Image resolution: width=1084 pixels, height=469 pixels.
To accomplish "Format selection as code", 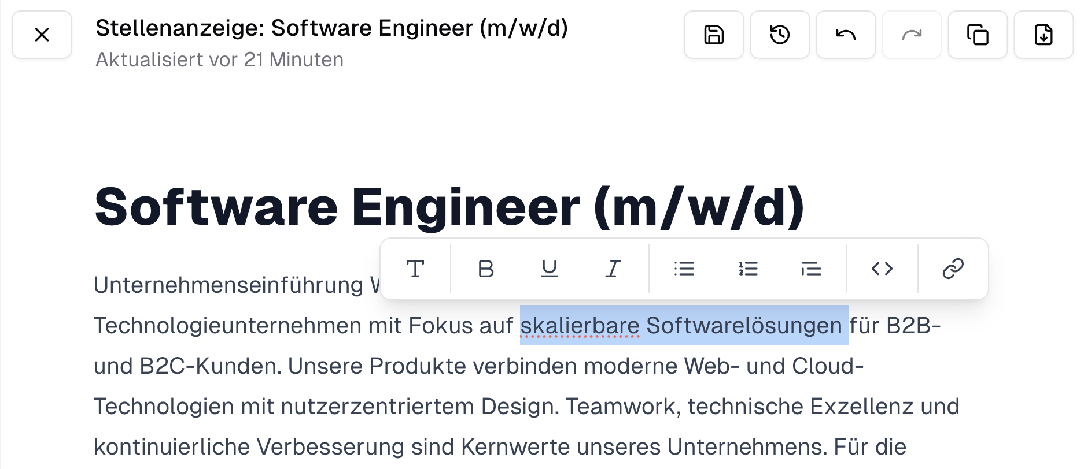I will click(881, 268).
